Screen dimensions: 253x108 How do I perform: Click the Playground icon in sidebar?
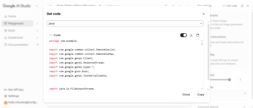6,23
